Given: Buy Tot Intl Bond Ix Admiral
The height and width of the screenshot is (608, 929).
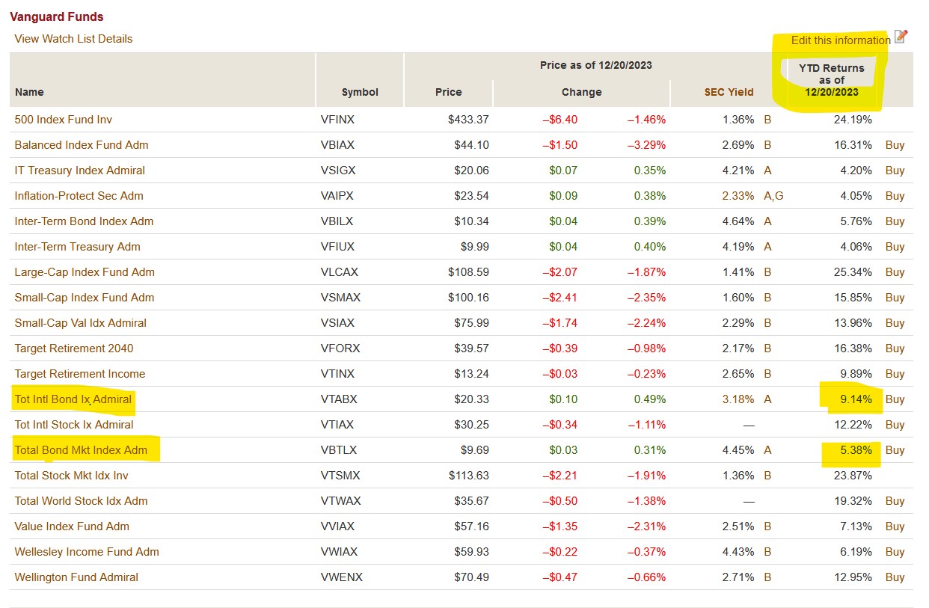Looking at the screenshot, I should click(x=895, y=399).
